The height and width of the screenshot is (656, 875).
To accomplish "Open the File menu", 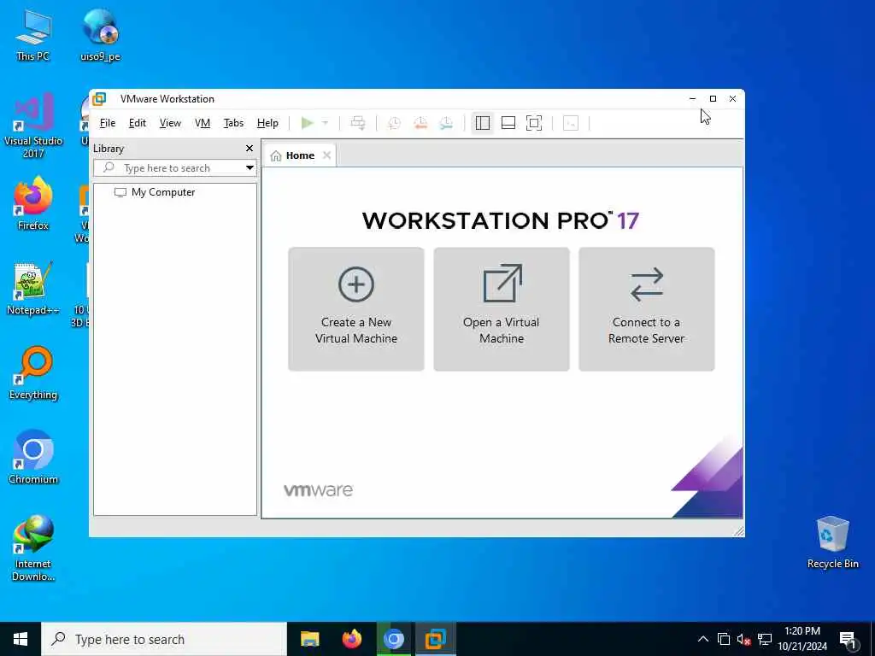I will pyautogui.click(x=107, y=123).
